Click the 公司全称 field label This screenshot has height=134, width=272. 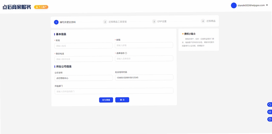(x=58, y=73)
